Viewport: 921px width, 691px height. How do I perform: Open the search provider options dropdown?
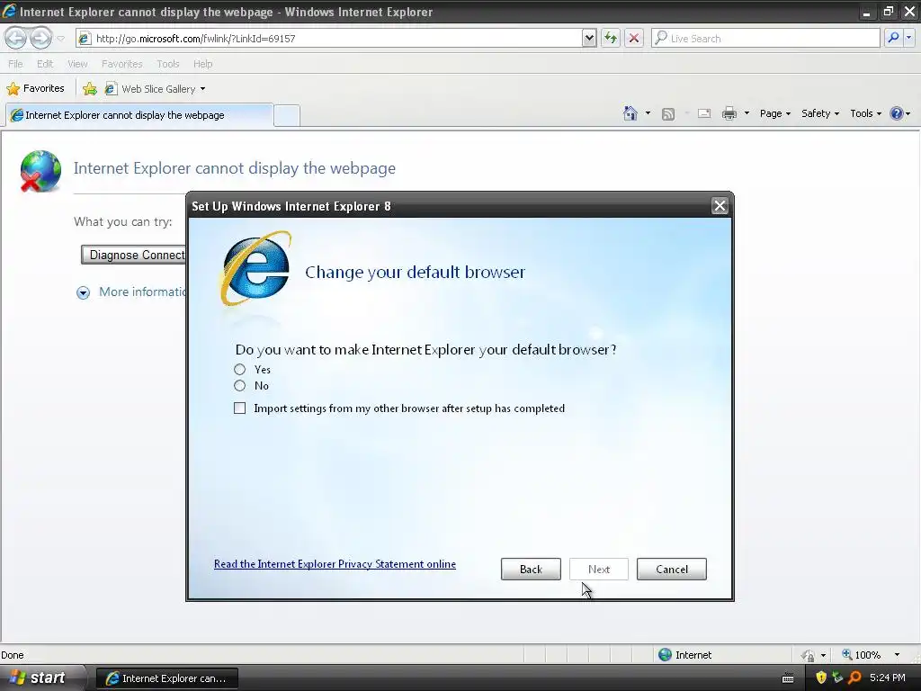tap(908, 38)
